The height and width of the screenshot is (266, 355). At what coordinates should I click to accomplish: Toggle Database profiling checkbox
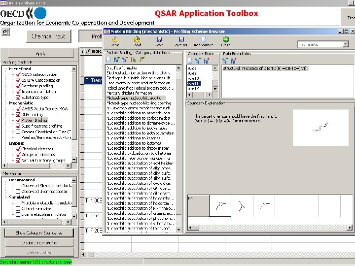point(18,86)
